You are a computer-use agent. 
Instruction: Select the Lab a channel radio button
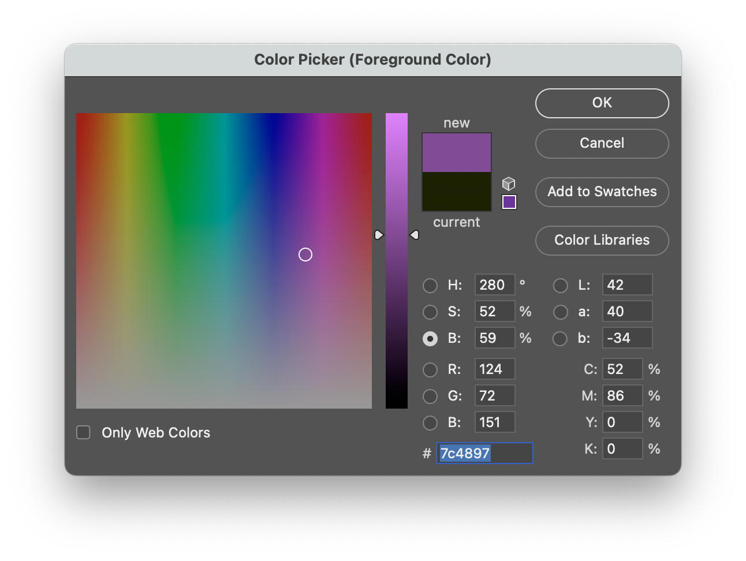pos(560,312)
